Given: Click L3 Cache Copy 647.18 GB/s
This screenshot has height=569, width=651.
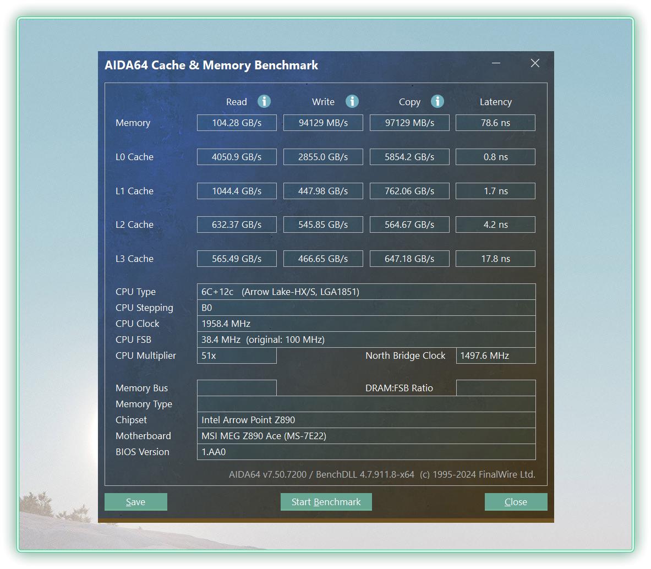Looking at the screenshot, I should [x=409, y=259].
